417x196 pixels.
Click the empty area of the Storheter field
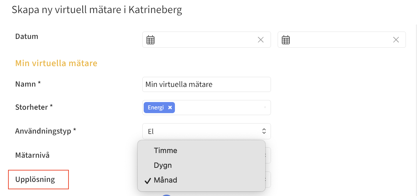click(x=218, y=108)
